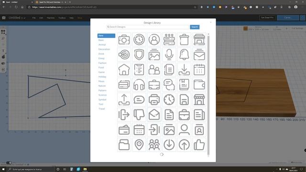Select the Text tool in Easel's left toolbar
Image resolution: width=306 pixels, height=172 pixels.
point(3,51)
